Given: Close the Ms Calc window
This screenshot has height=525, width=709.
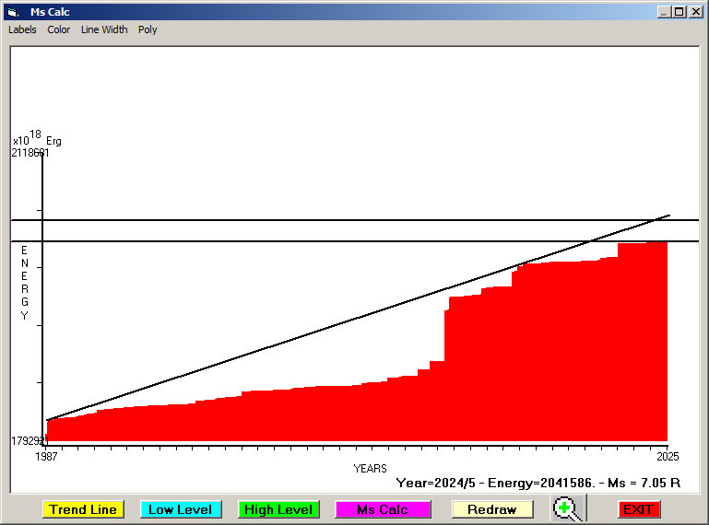Looking at the screenshot, I should tap(695, 12).
